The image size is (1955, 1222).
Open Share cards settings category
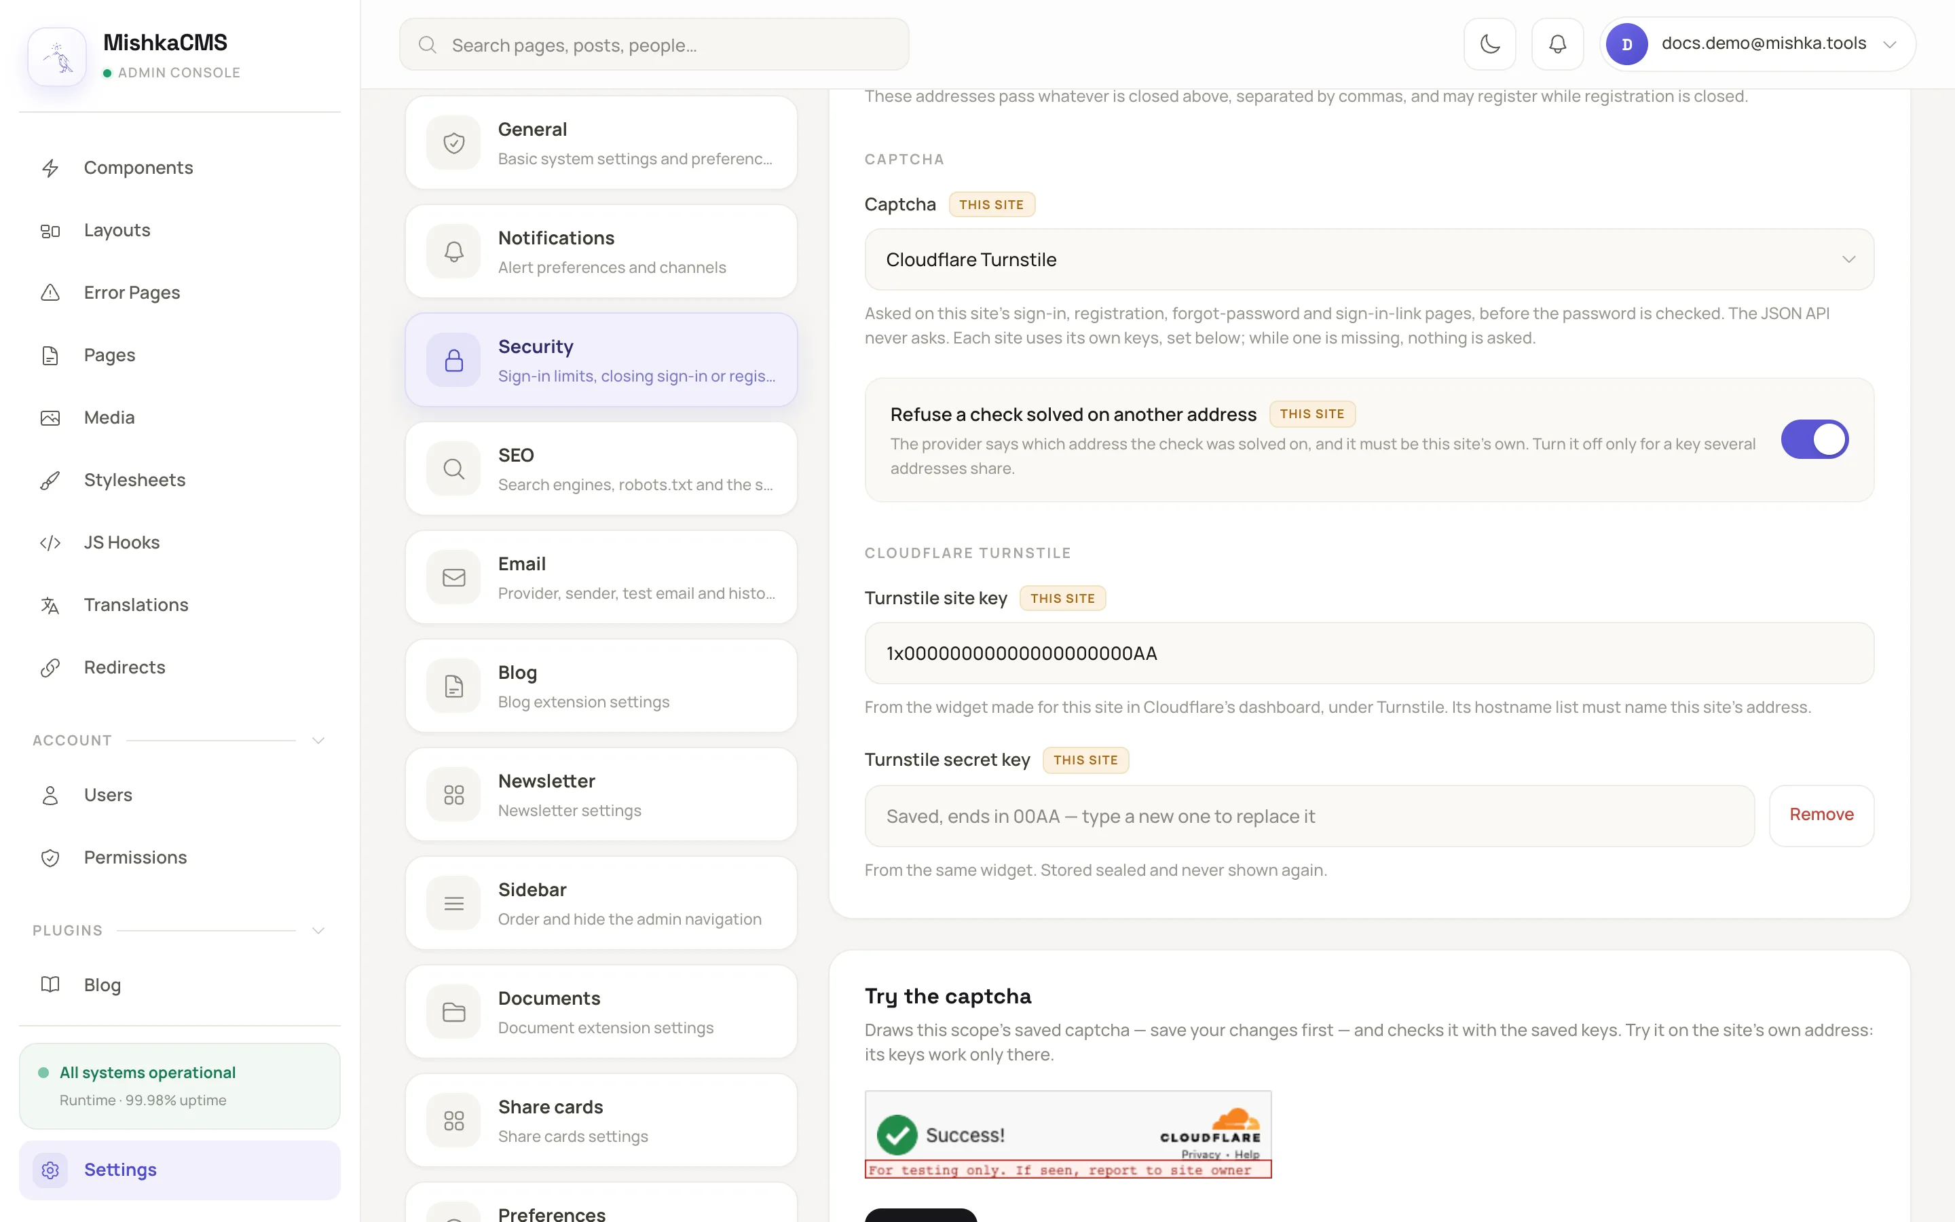[x=601, y=1120]
